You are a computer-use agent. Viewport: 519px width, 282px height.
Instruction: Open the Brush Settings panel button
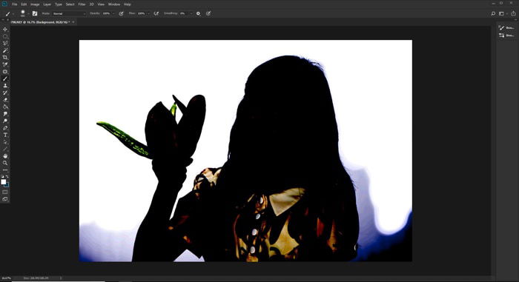tap(506, 35)
